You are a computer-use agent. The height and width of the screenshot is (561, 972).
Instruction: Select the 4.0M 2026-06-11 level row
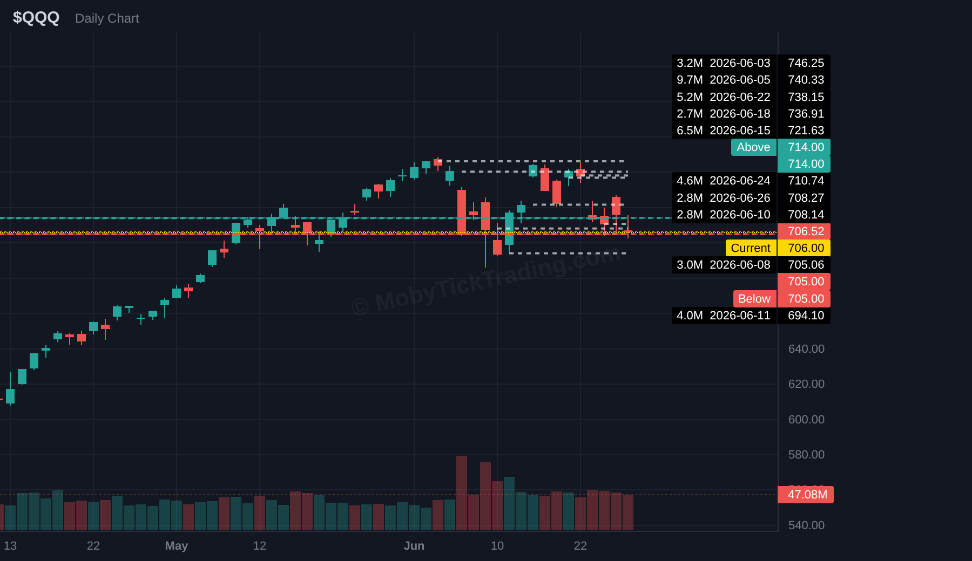pos(751,316)
